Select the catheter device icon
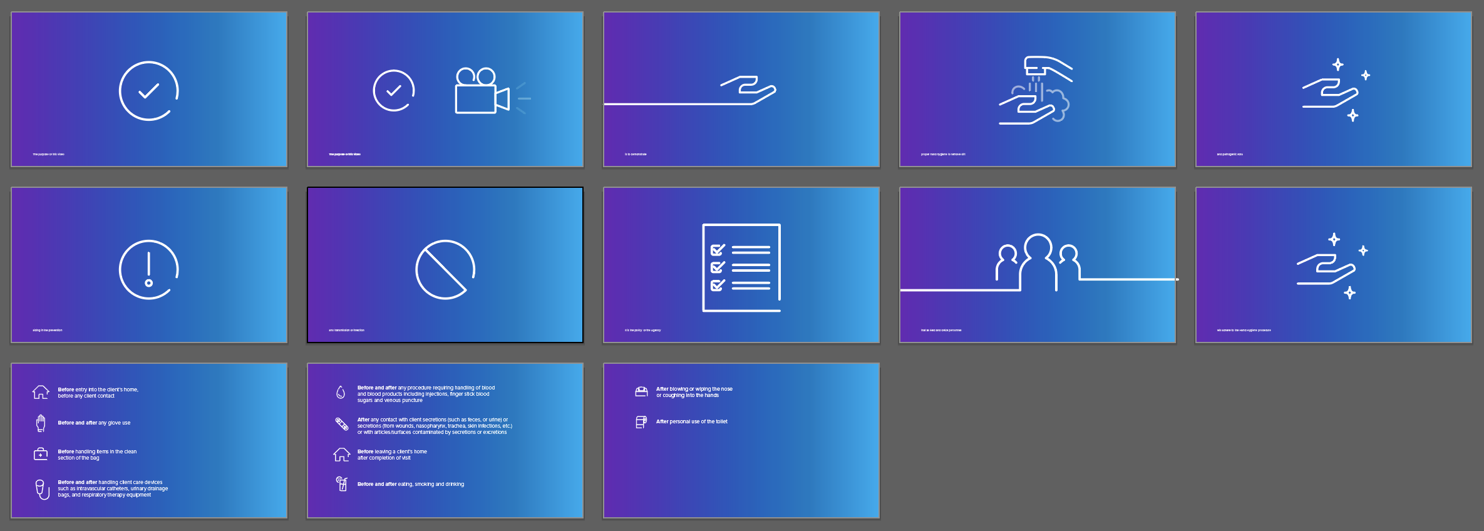This screenshot has width=1484, height=531. 42,489
